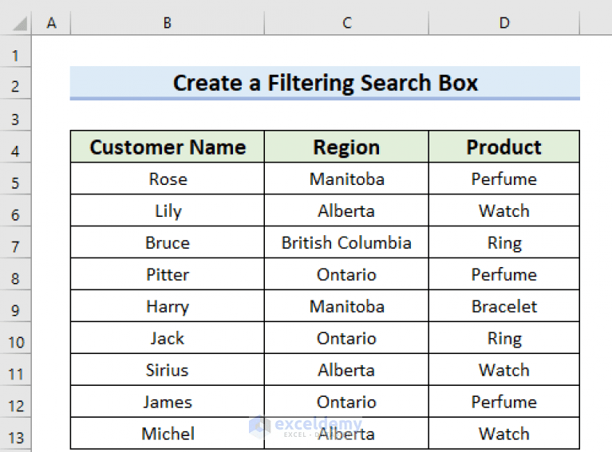Click the cell containing 'Sirius'
This screenshot has height=452, width=612.
point(168,370)
